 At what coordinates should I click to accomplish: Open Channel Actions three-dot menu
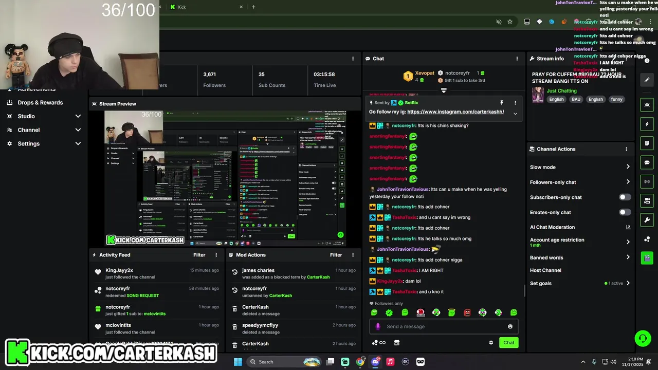(x=626, y=149)
